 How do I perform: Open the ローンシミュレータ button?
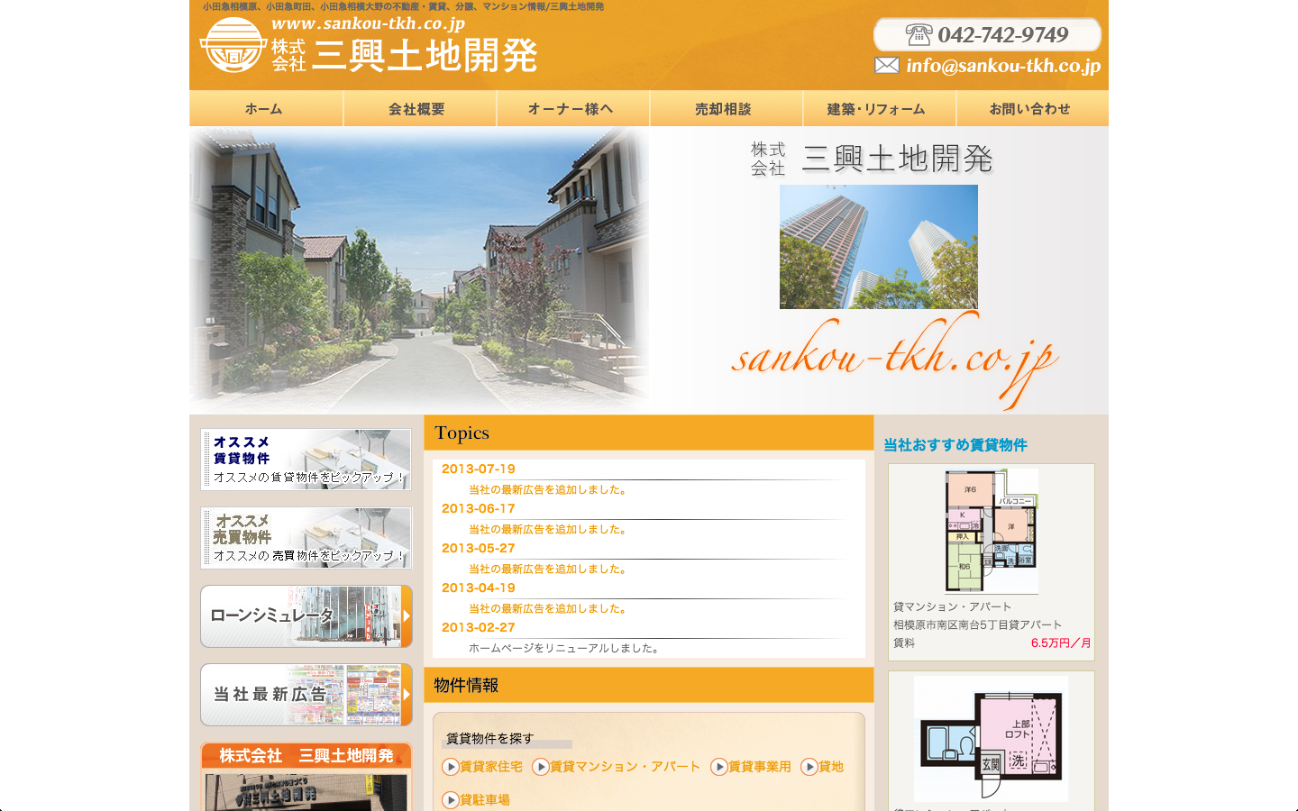[306, 616]
